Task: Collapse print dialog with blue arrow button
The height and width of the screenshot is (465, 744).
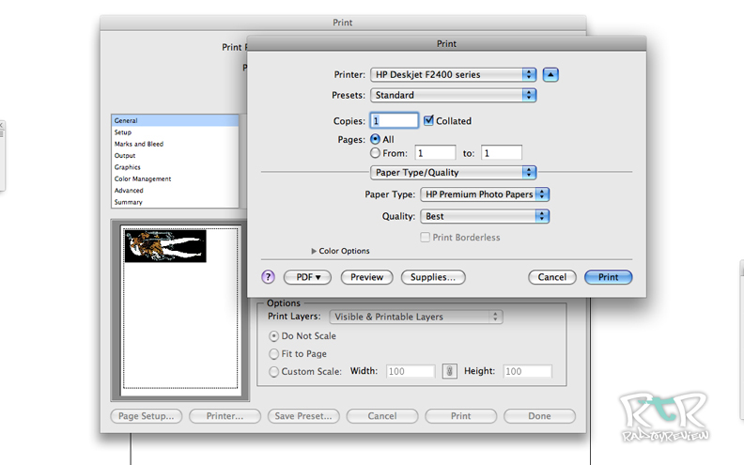Action: (x=551, y=74)
